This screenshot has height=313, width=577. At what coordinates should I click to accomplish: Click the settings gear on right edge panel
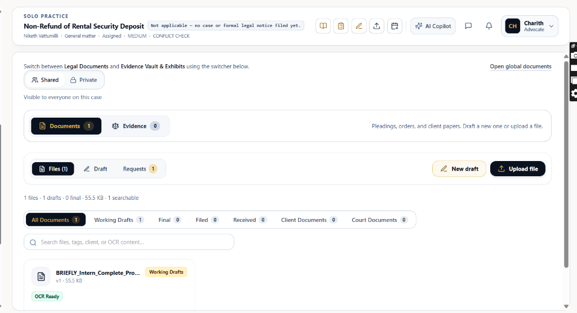pos(574,94)
